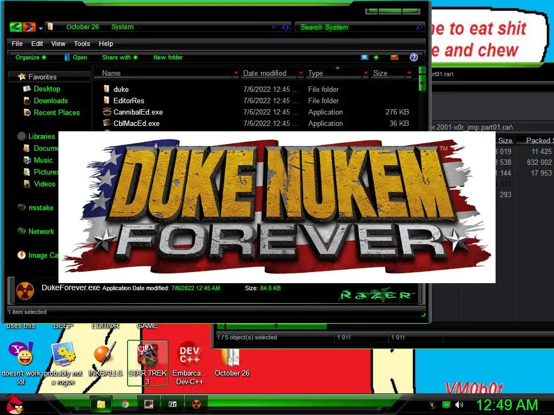
Task: Sort by the Type column header
Action: tap(333, 73)
